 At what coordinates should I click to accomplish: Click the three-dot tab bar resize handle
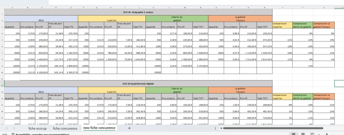pos(215,128)
